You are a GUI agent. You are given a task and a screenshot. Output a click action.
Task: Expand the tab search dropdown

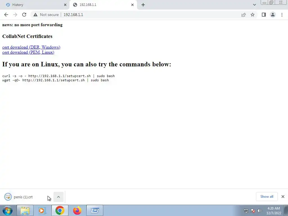[x=254, y=5]
